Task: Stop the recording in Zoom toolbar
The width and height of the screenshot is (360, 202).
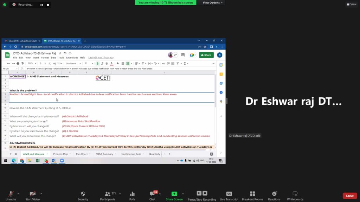Action: [205, 193]
